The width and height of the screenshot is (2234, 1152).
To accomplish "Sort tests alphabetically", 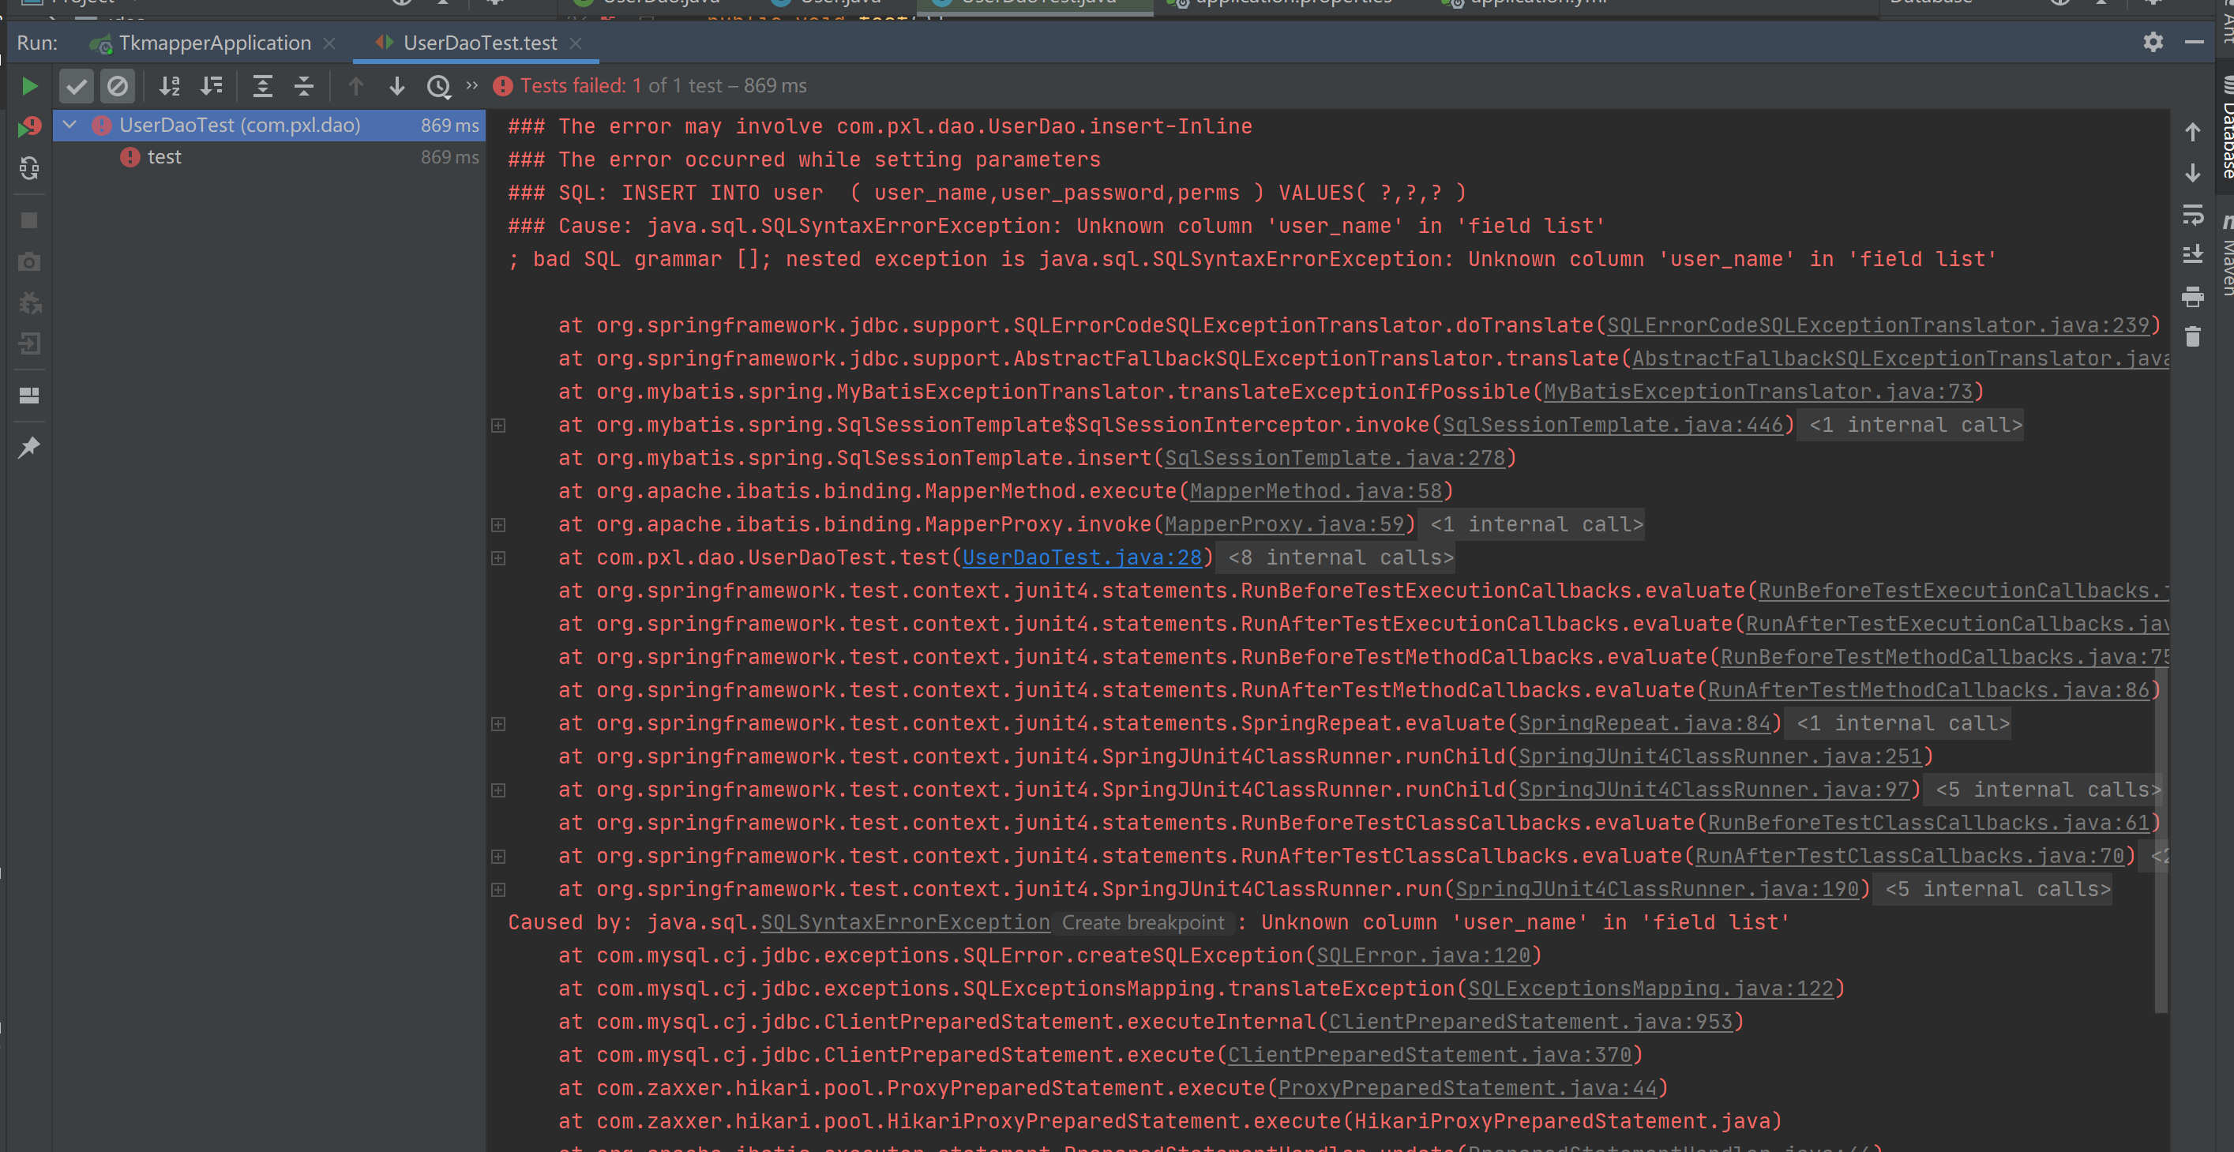I will point(170,86).
